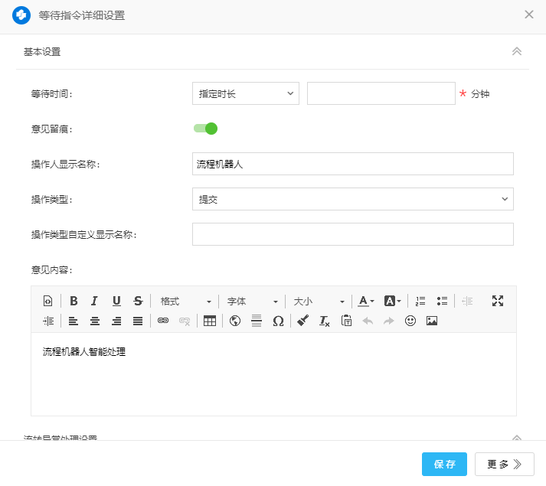The height and width of the screenshot is (486, 546).
Task: Click the 操作人显示名称 input field
Action: point(352,164)
